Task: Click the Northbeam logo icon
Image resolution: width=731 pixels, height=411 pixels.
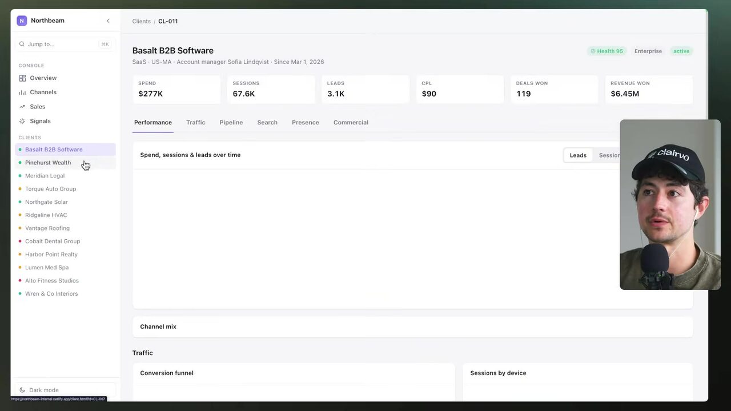Action: tap(22, 21)
